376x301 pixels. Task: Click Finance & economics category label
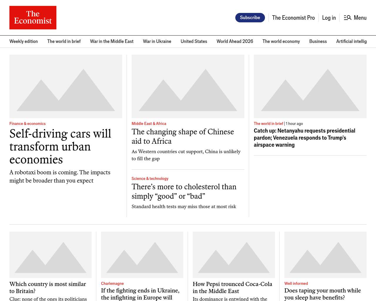click(x=27, y=124)
